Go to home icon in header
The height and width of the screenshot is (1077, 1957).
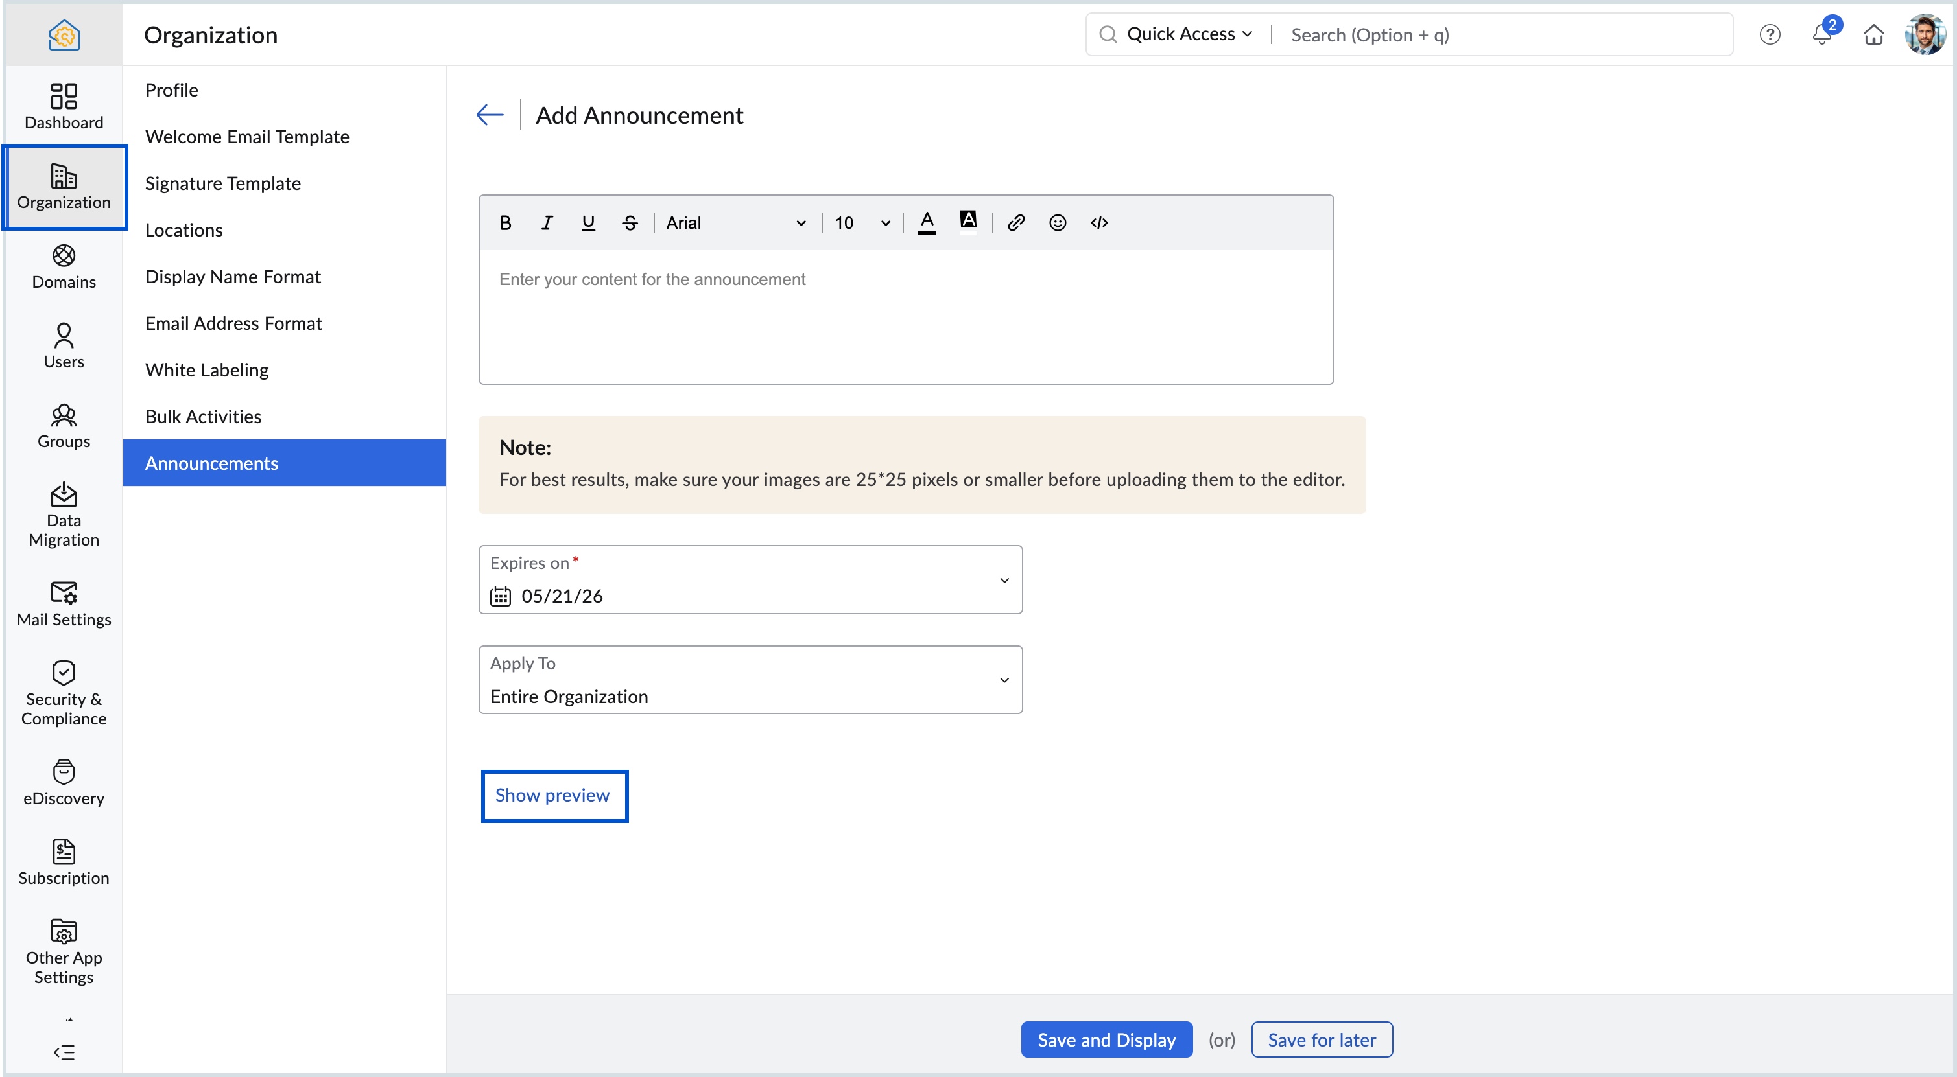1873,34
